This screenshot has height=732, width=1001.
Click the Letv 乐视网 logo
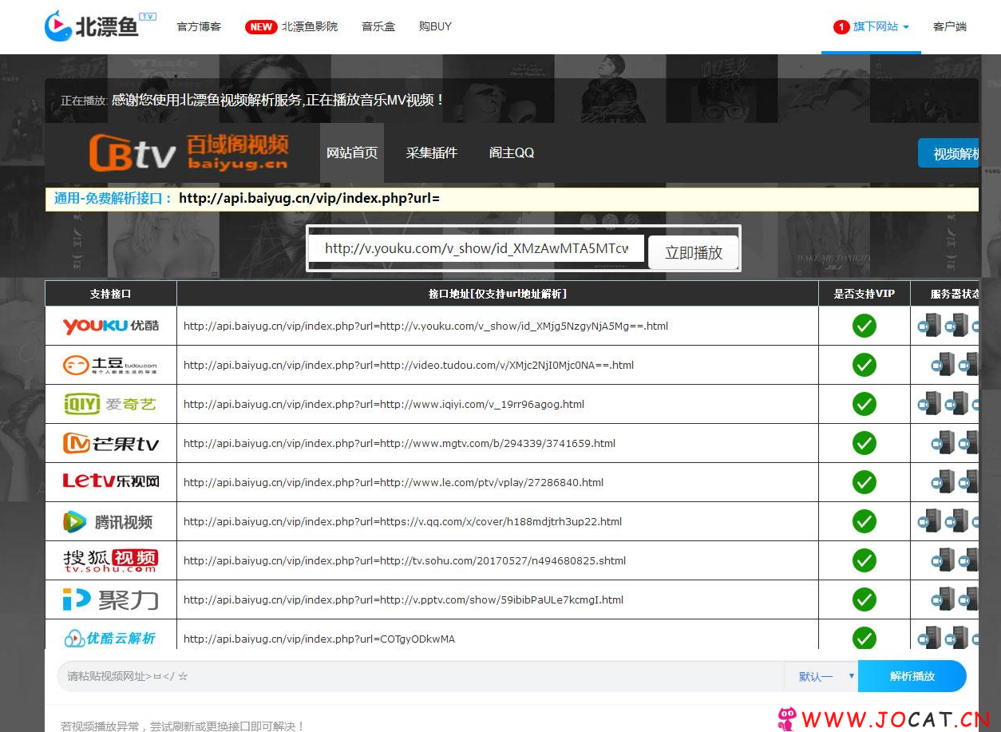[x=111, y=481]
